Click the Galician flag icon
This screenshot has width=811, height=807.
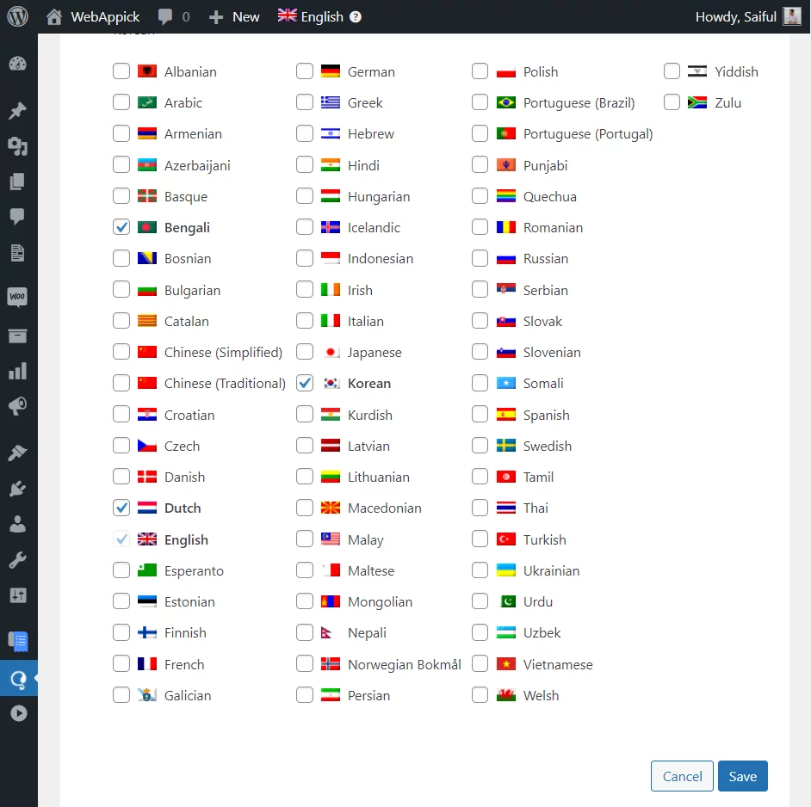point(147,695)
